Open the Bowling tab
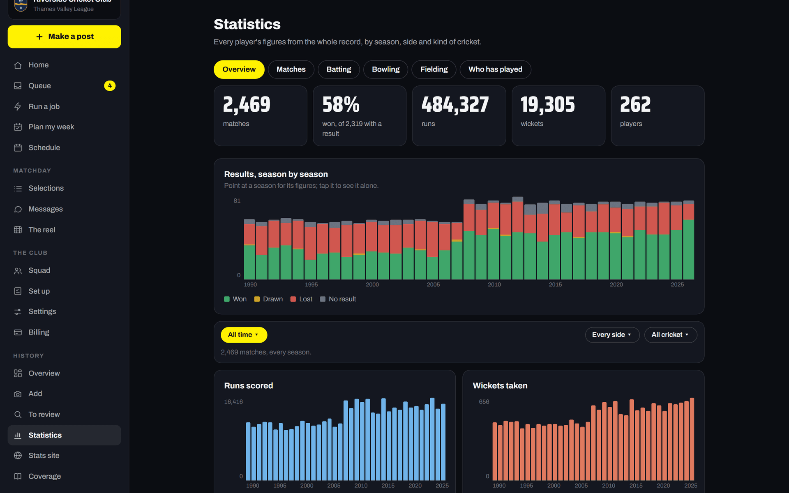Image resolution: width=789 pixels, height=493 pixels. point(385,69)
